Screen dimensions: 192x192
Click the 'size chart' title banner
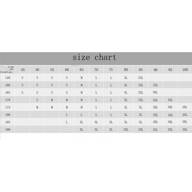click(96, 59)
